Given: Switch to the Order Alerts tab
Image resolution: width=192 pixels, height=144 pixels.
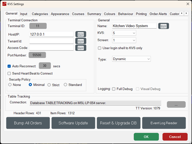Looking at the screenshot, I should [158, 14].
